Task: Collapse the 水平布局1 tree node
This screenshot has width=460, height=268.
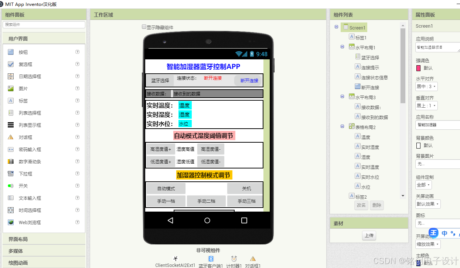Action: [x=342, y=47]
